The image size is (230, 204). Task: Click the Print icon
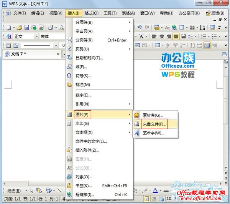coord(51,28)
